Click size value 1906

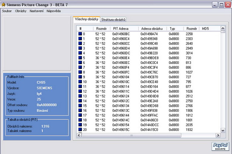pyautogui.click(x=189, y=111)
